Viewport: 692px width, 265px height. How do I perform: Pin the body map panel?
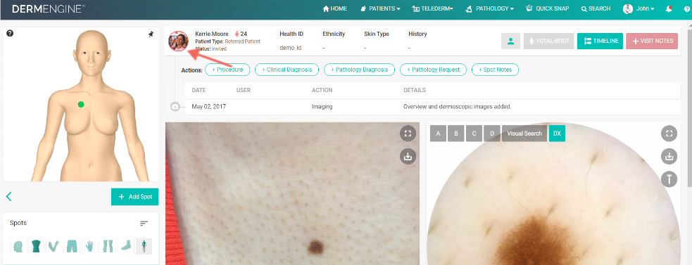[x=151, y=34]
